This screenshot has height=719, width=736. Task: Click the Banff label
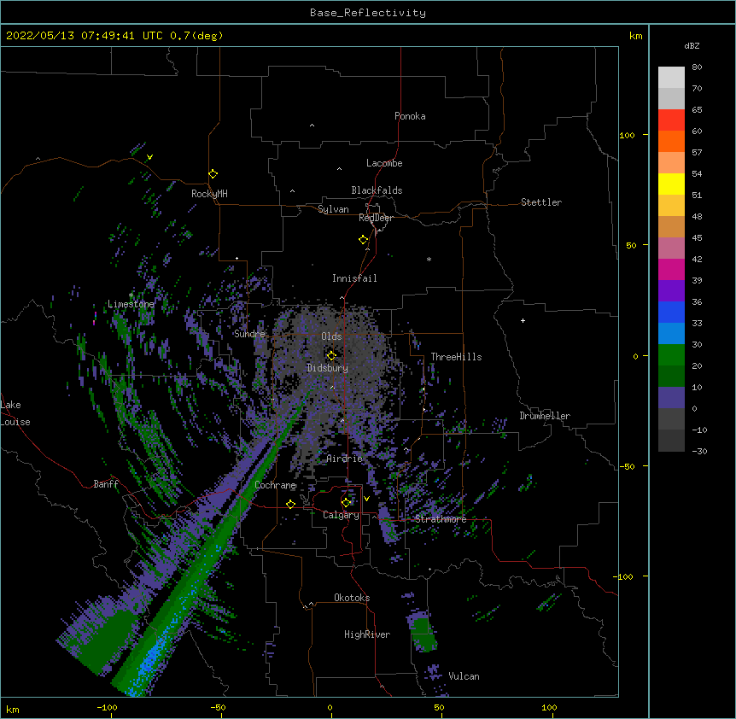click(x=106, y=484)
